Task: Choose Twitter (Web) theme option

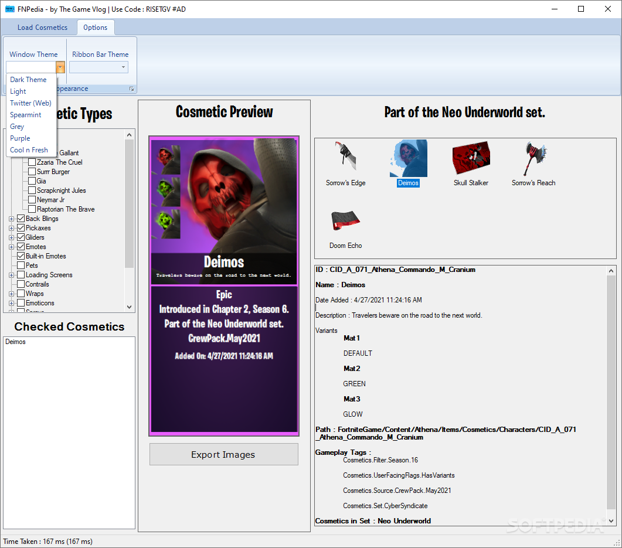Action: [x=31, y=103]
